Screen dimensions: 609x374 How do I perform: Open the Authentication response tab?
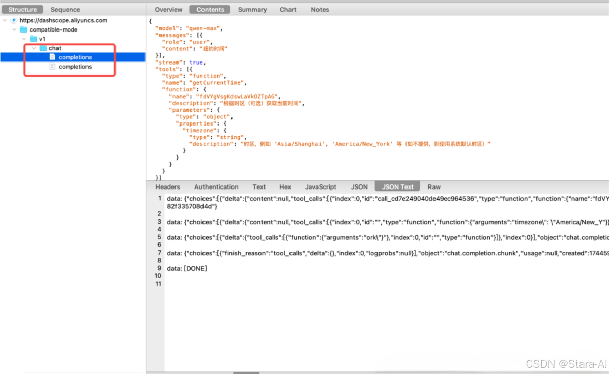pos(216,186)
